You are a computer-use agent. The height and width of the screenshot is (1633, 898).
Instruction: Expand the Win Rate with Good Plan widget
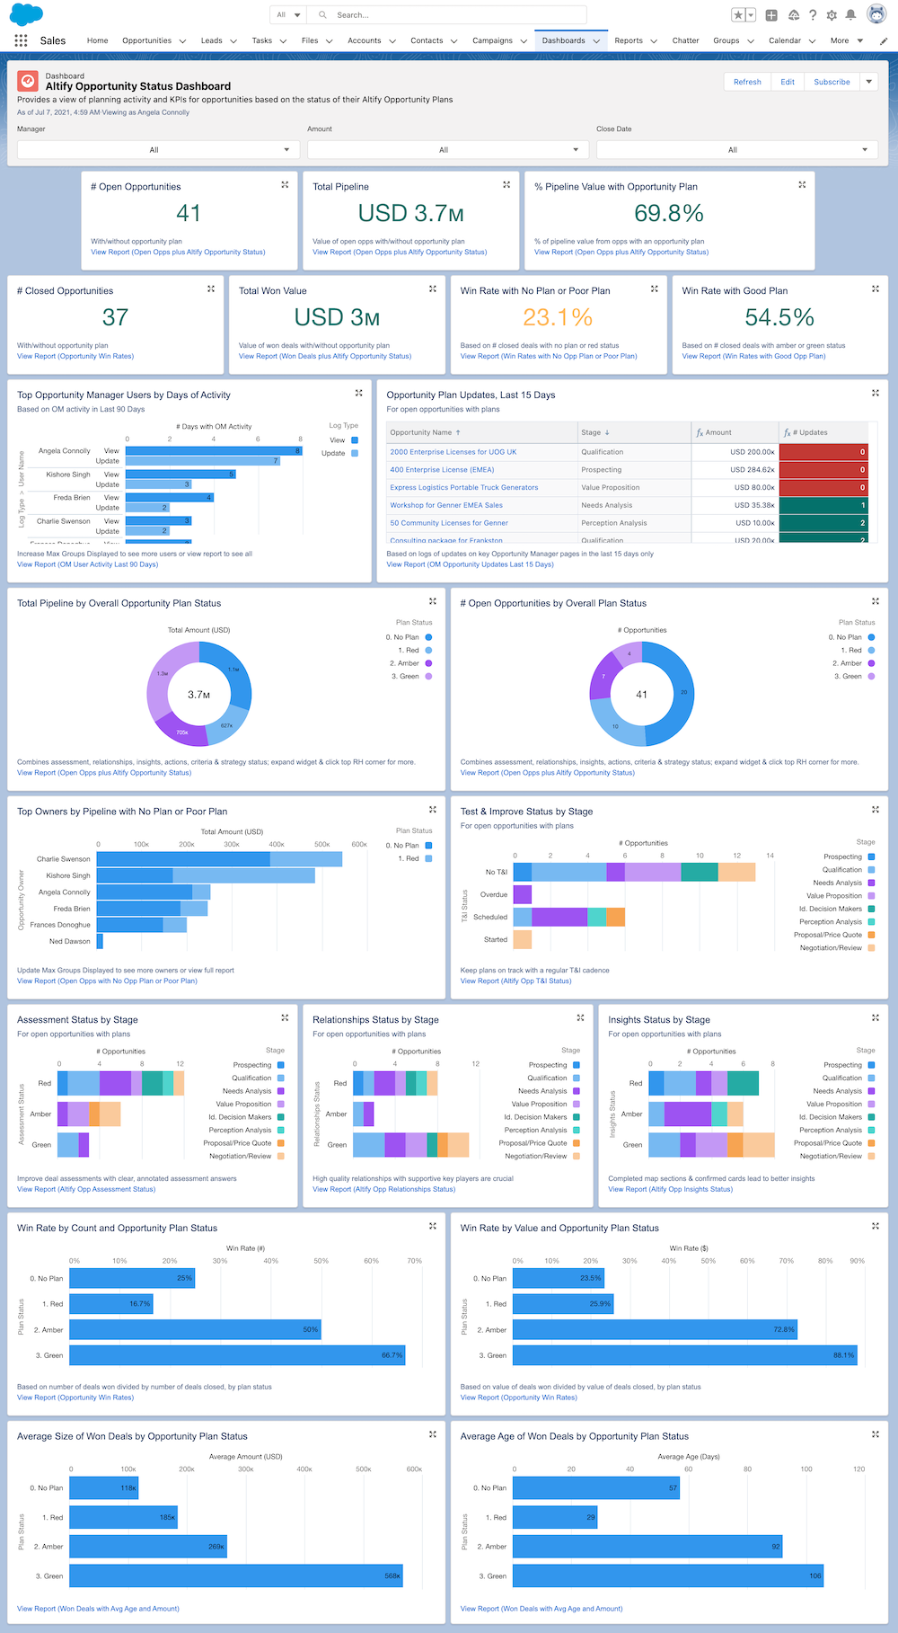(876, 288)
